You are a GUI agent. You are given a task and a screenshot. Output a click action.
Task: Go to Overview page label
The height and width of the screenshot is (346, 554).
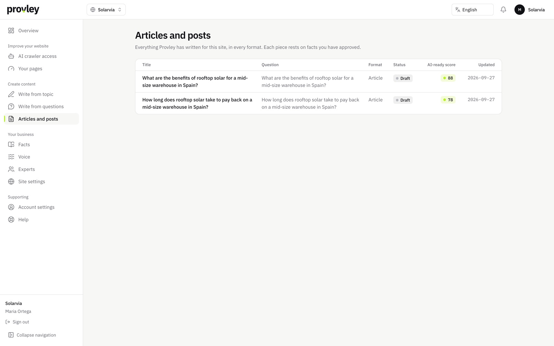tap(28, 30)
